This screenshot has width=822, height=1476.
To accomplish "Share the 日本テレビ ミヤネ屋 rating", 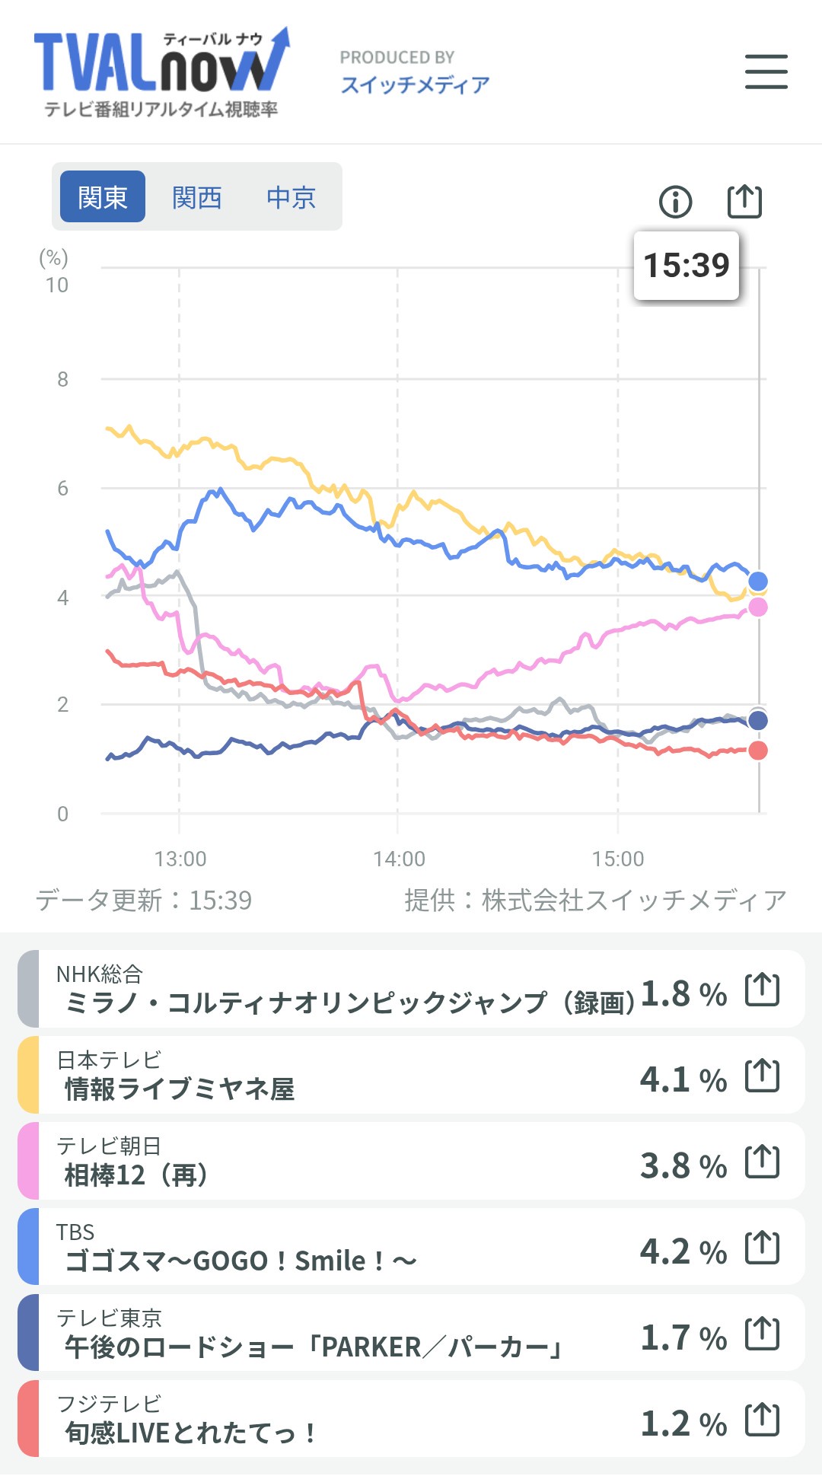I will point(762,1076).
